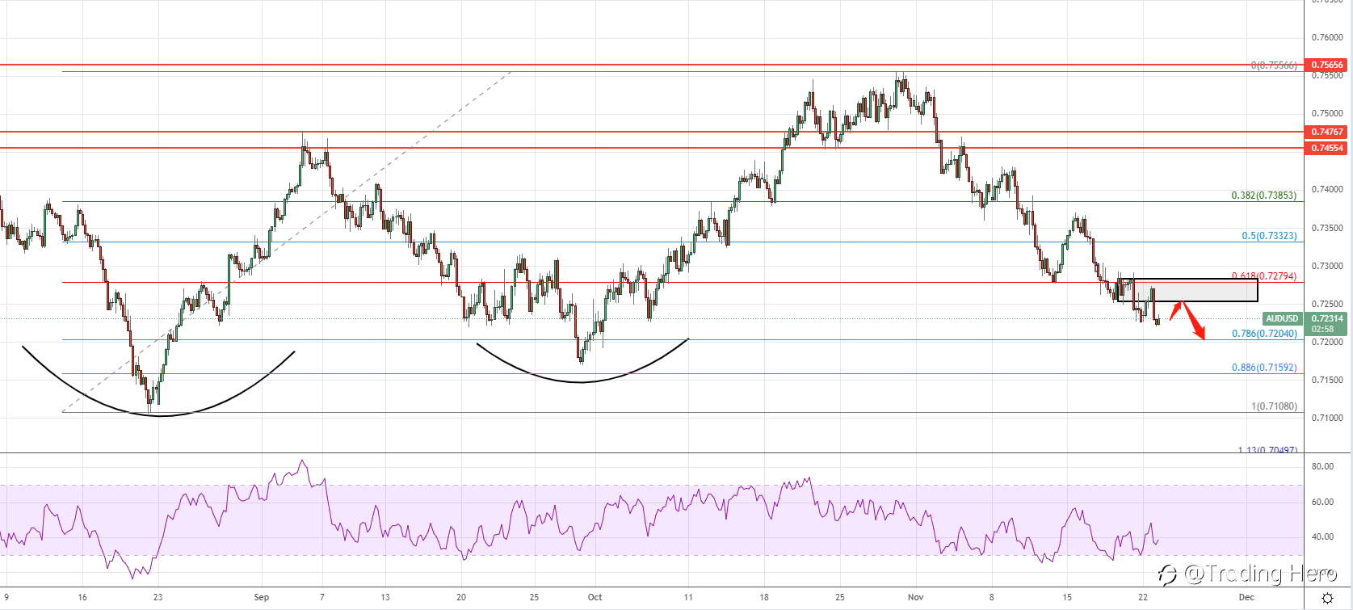Click 40.00 on the RSI scale

click(1322, 536)
